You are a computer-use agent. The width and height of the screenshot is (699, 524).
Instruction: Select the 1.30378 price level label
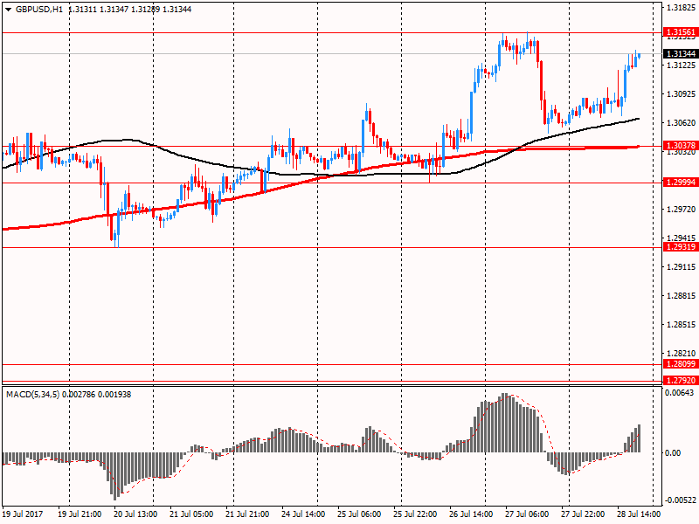pyautogui.click(x=681, y=146)
